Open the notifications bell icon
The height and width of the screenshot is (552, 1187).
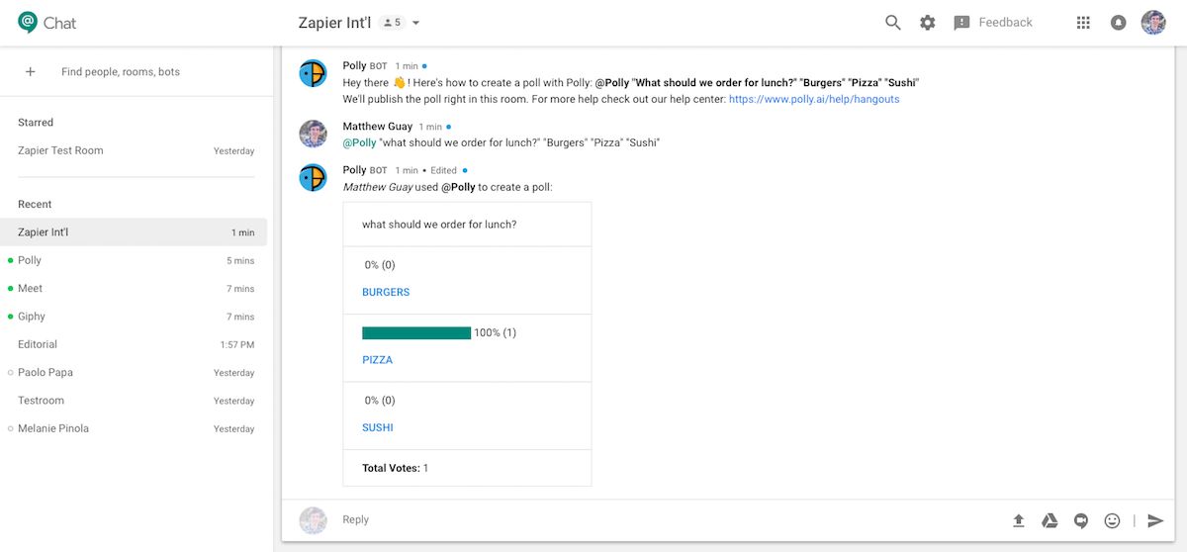point(1118,23)
